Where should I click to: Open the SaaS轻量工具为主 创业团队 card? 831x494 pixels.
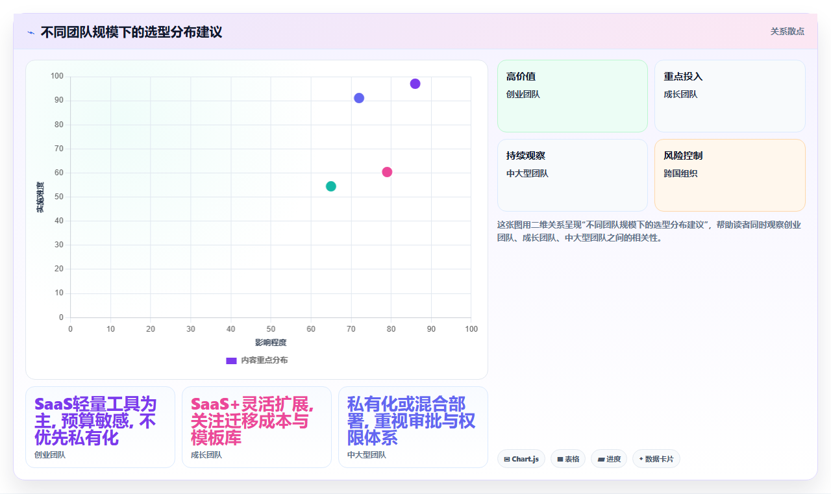pyautogui.click(x=100, y=427)
